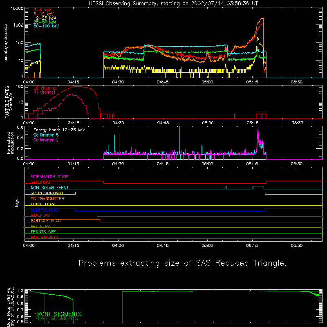Click the FLARE FLAG label
The width and height of the screenshot is (327, 327).
pos(43,204)
